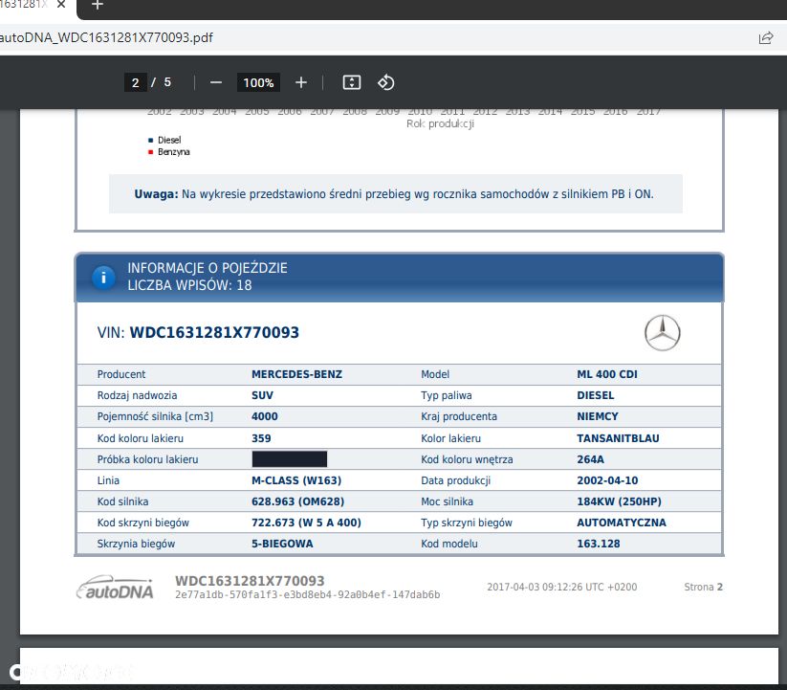Click the SUV body type value

[262, 395]
